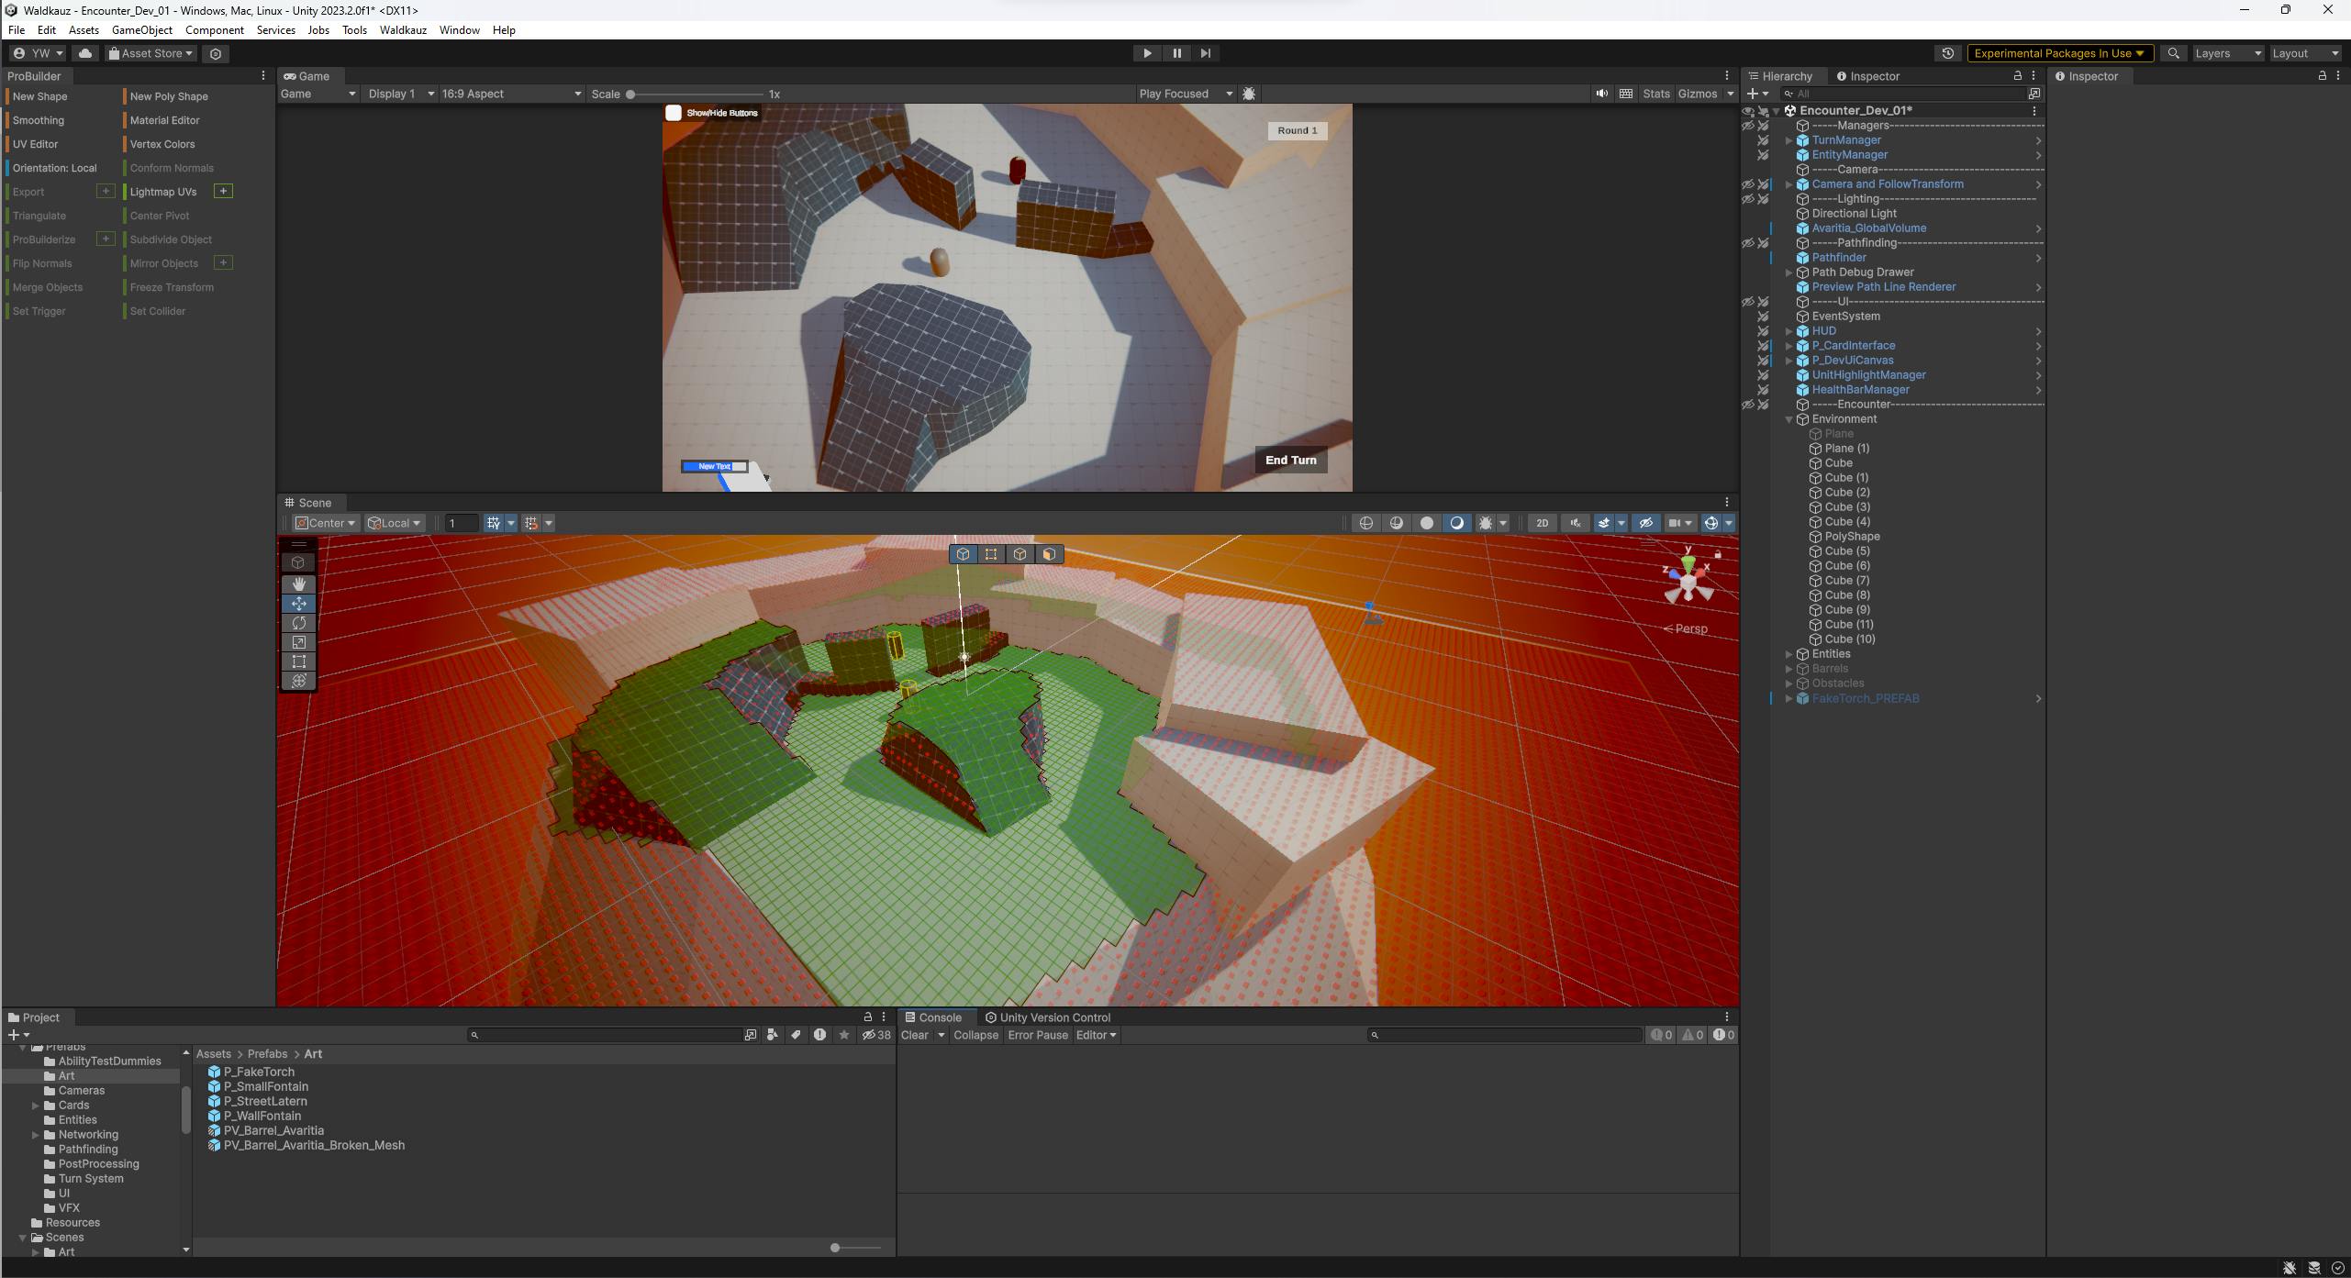Switch to Inspector tab beside Hierarchy
The width and height of the screenshot is (2351, 1278).
pos(1867,76)
